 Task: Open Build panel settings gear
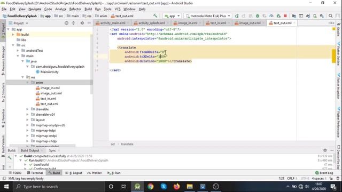pos(325,150)
